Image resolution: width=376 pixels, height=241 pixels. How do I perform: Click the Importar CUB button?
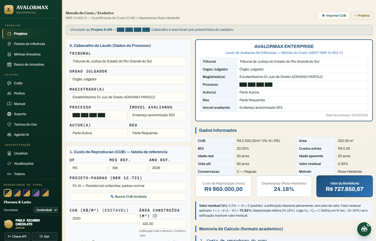pyautogui.click(x=334, y=16)
